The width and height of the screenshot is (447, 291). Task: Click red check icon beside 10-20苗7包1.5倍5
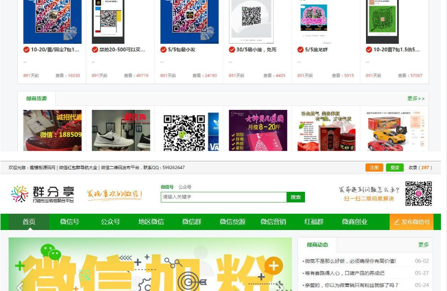point(369,50)
